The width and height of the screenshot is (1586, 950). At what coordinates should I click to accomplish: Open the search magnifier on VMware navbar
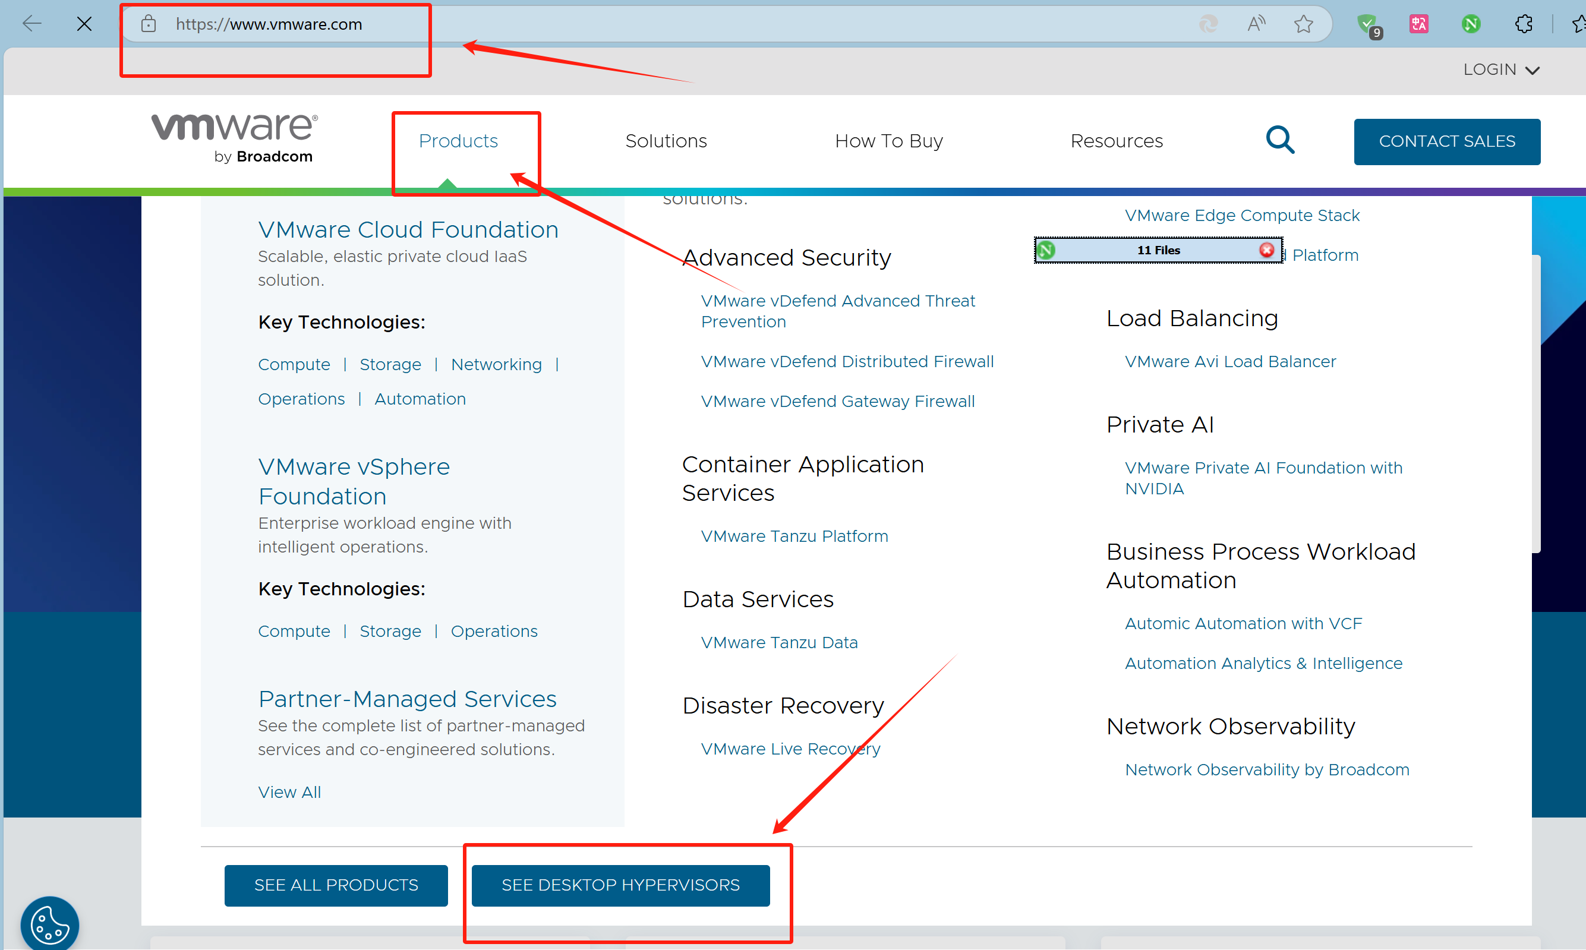coord(1279,140)
